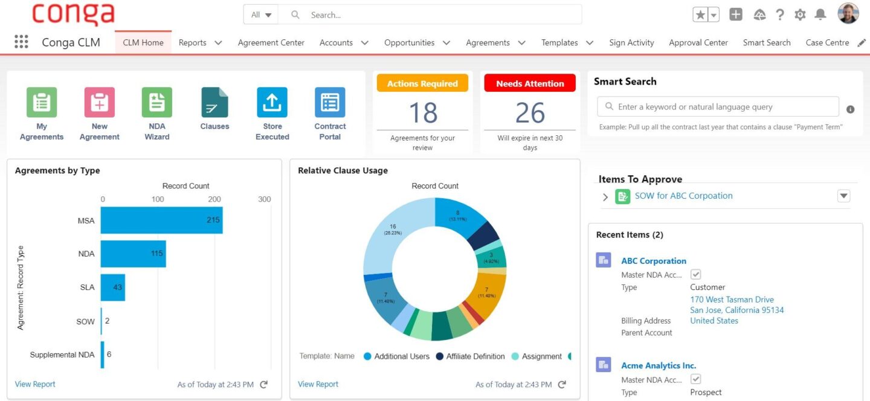Open the Approval Center tab
The width and height of the screenshot is (870, 401).
click(x=698, y=43)
